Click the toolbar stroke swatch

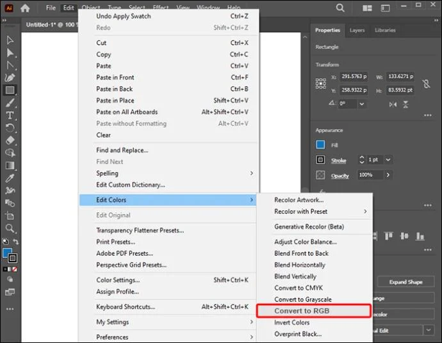13,258
